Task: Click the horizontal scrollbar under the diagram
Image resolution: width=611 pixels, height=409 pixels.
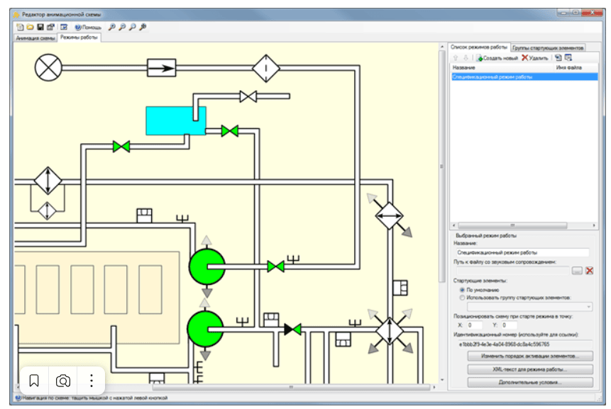Action: coord(291,387)
